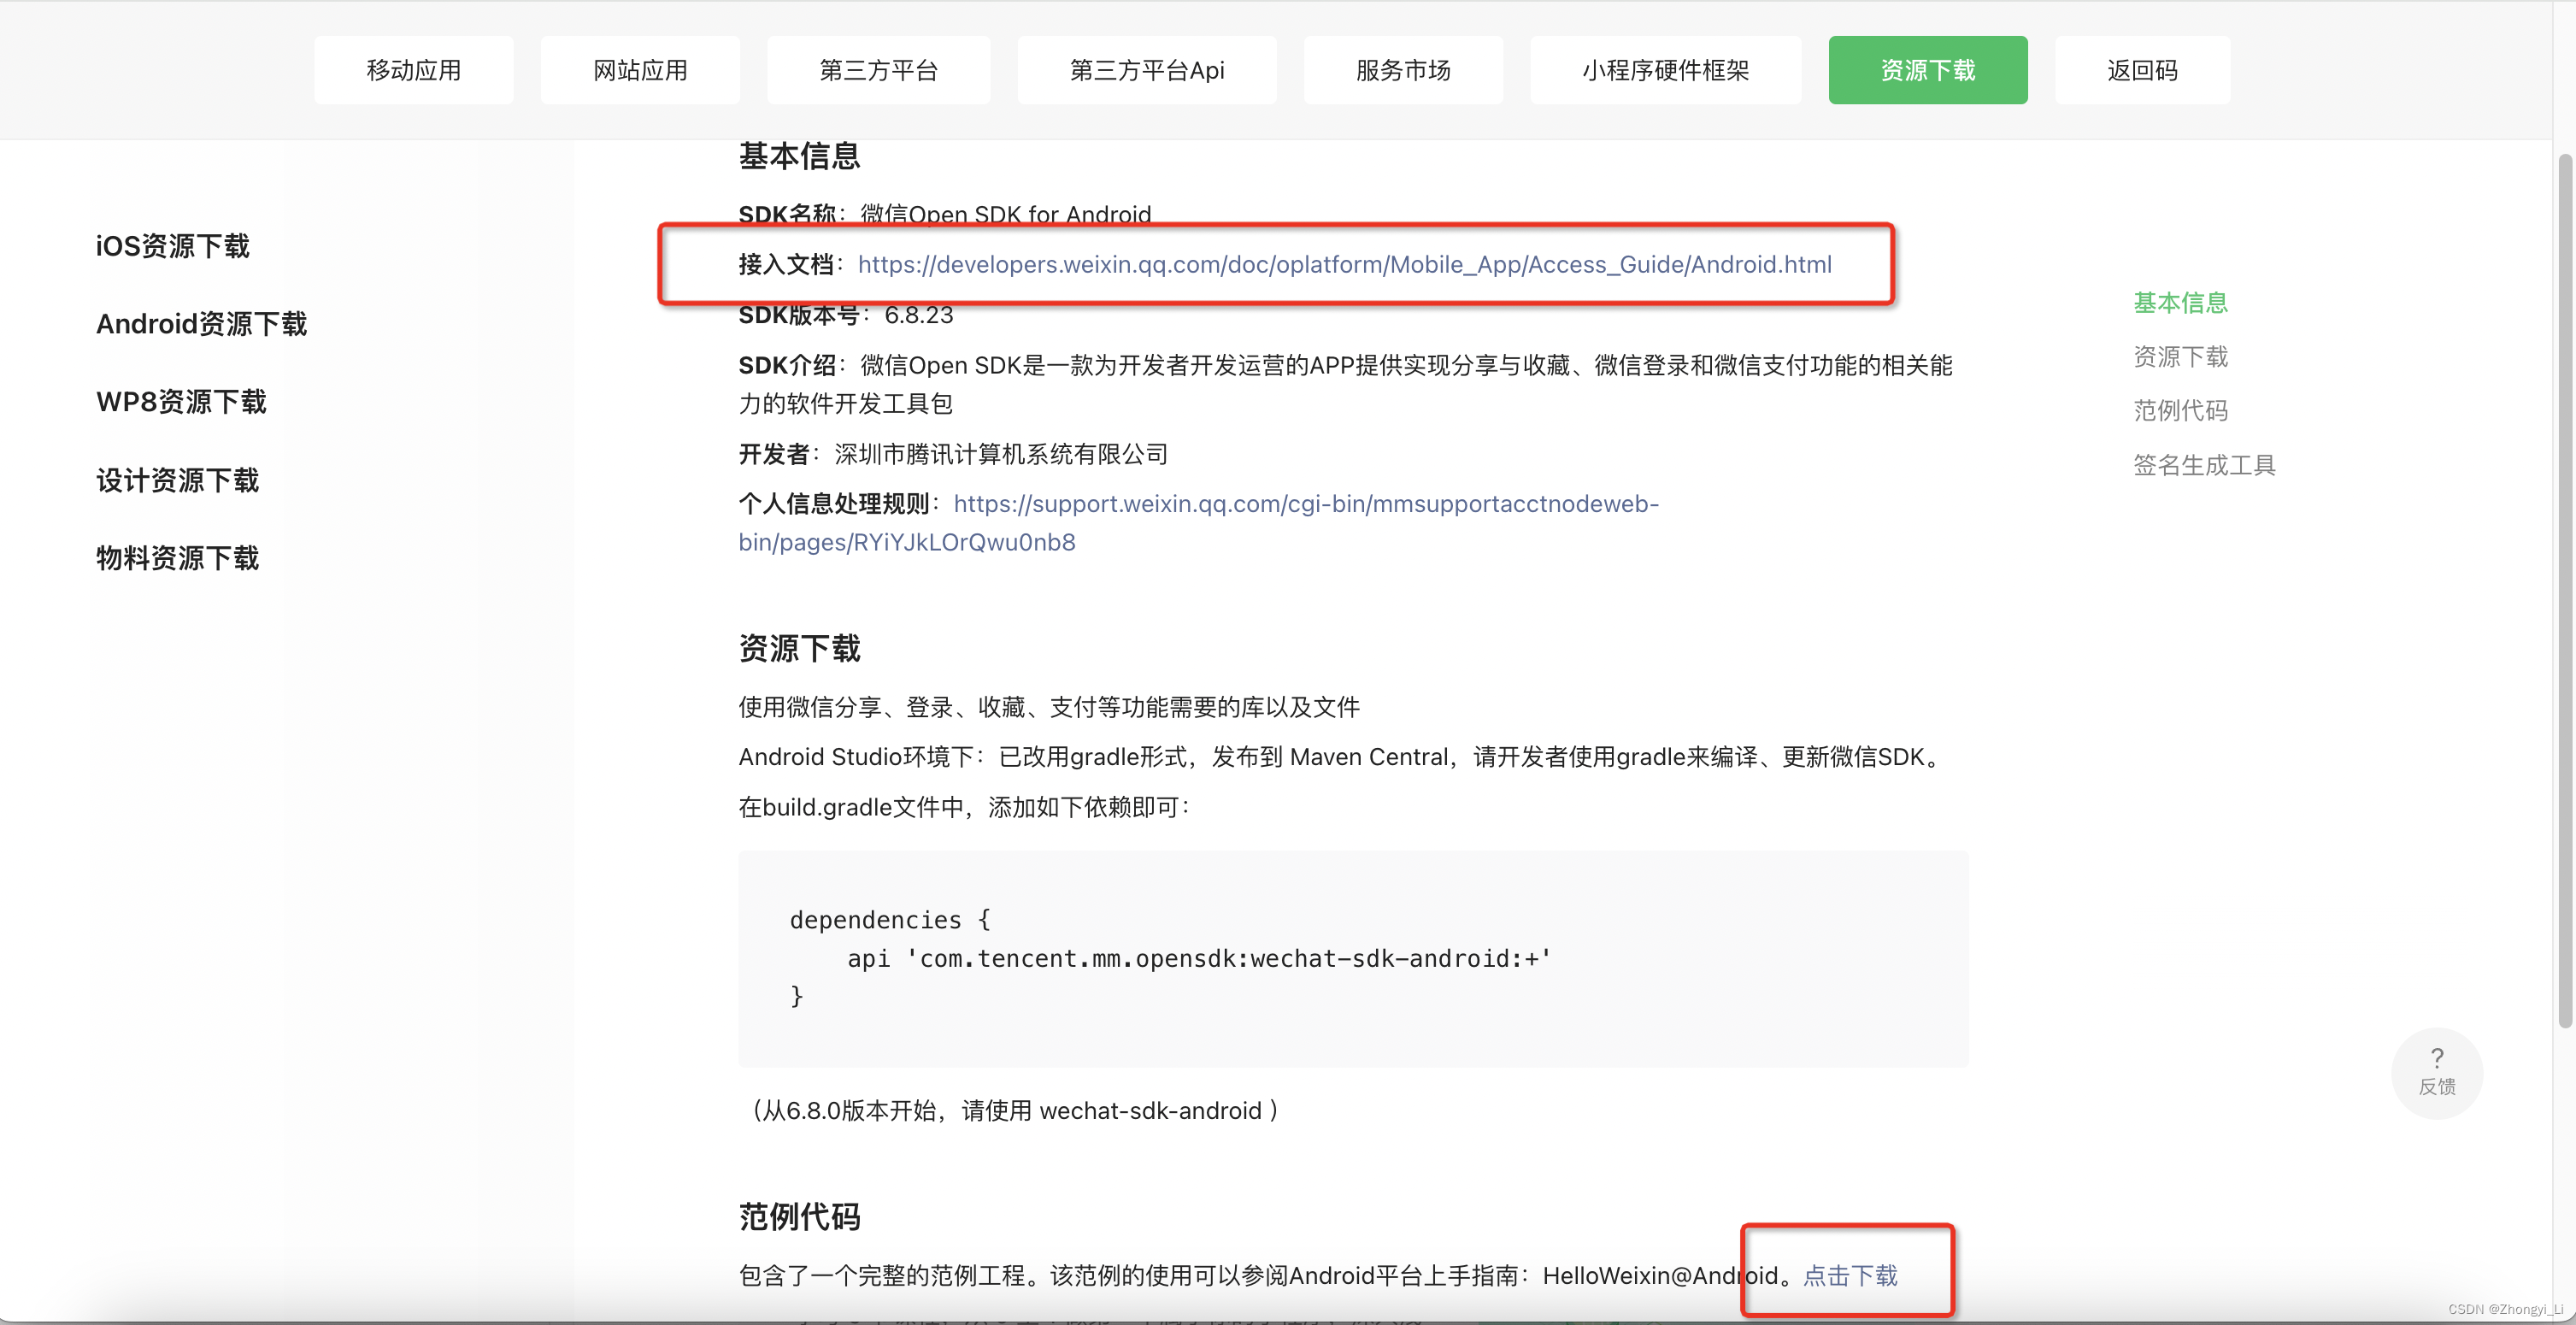Image resolution: width=2576 pixels, height=1325 pixels.
Task: Open WP8资源下载 sidebar item
Action: [x=181, y=402]
